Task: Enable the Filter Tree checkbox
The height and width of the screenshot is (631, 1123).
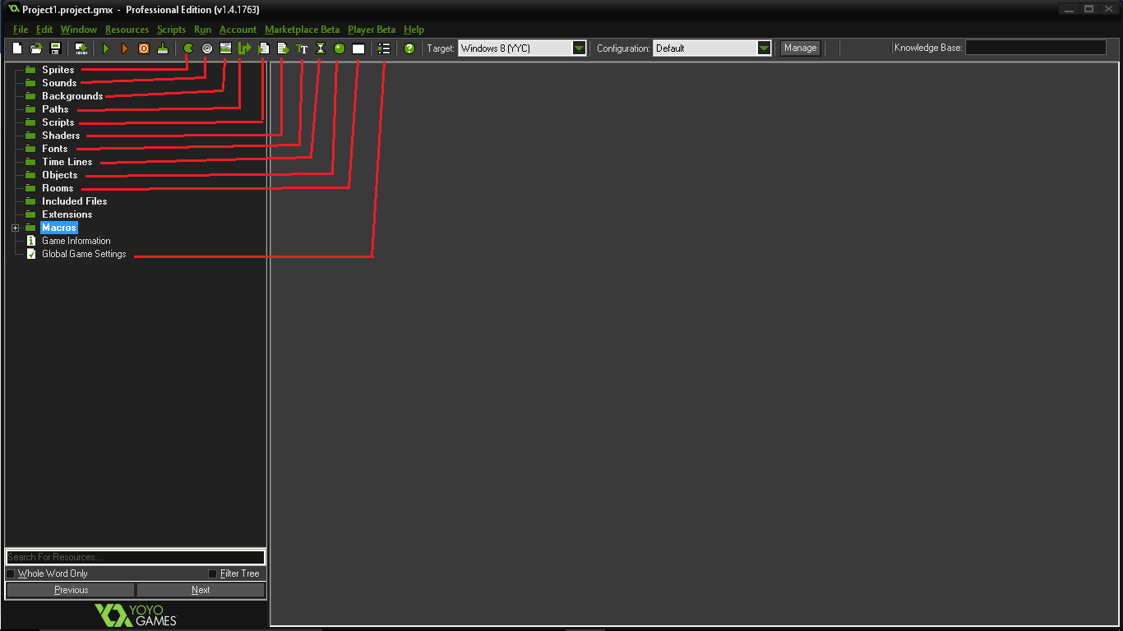Action: point(212,573)
